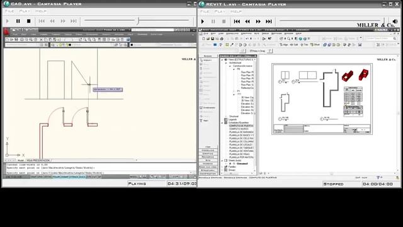Select the Revit Offset tool

point(315,45)
